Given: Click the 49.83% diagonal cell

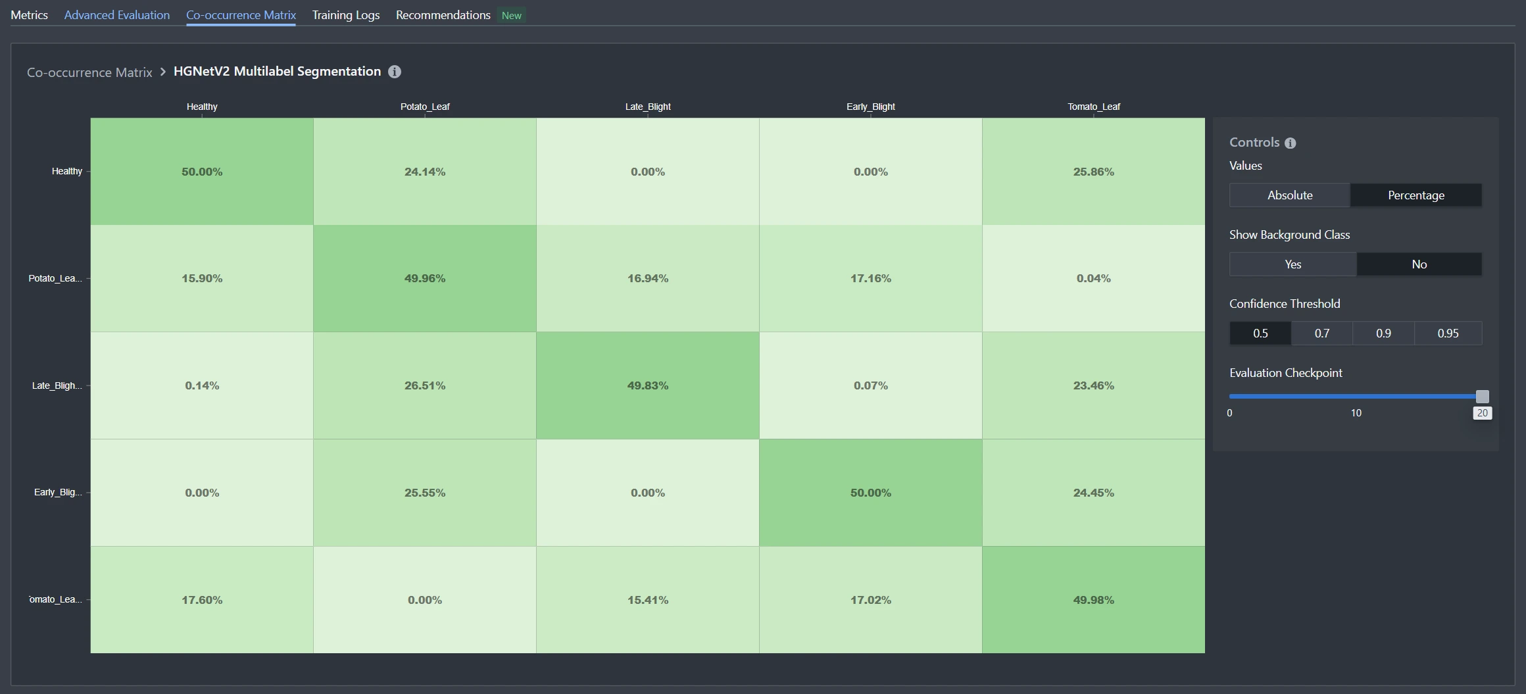Looking at the screenshot, I should [648, 385].
